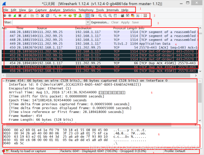The width and height of the screenshot is (204, 155).
Task: Stop the running capture
Action: coord(20,15)
